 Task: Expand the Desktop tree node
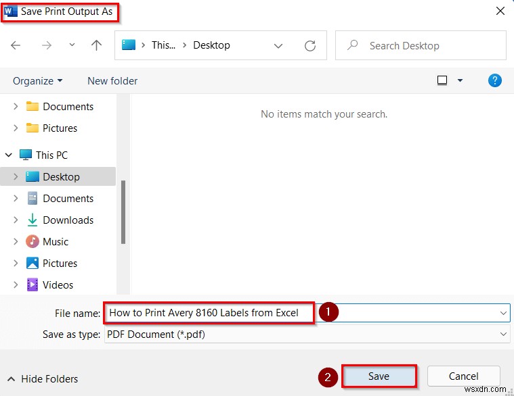[16, 176]
